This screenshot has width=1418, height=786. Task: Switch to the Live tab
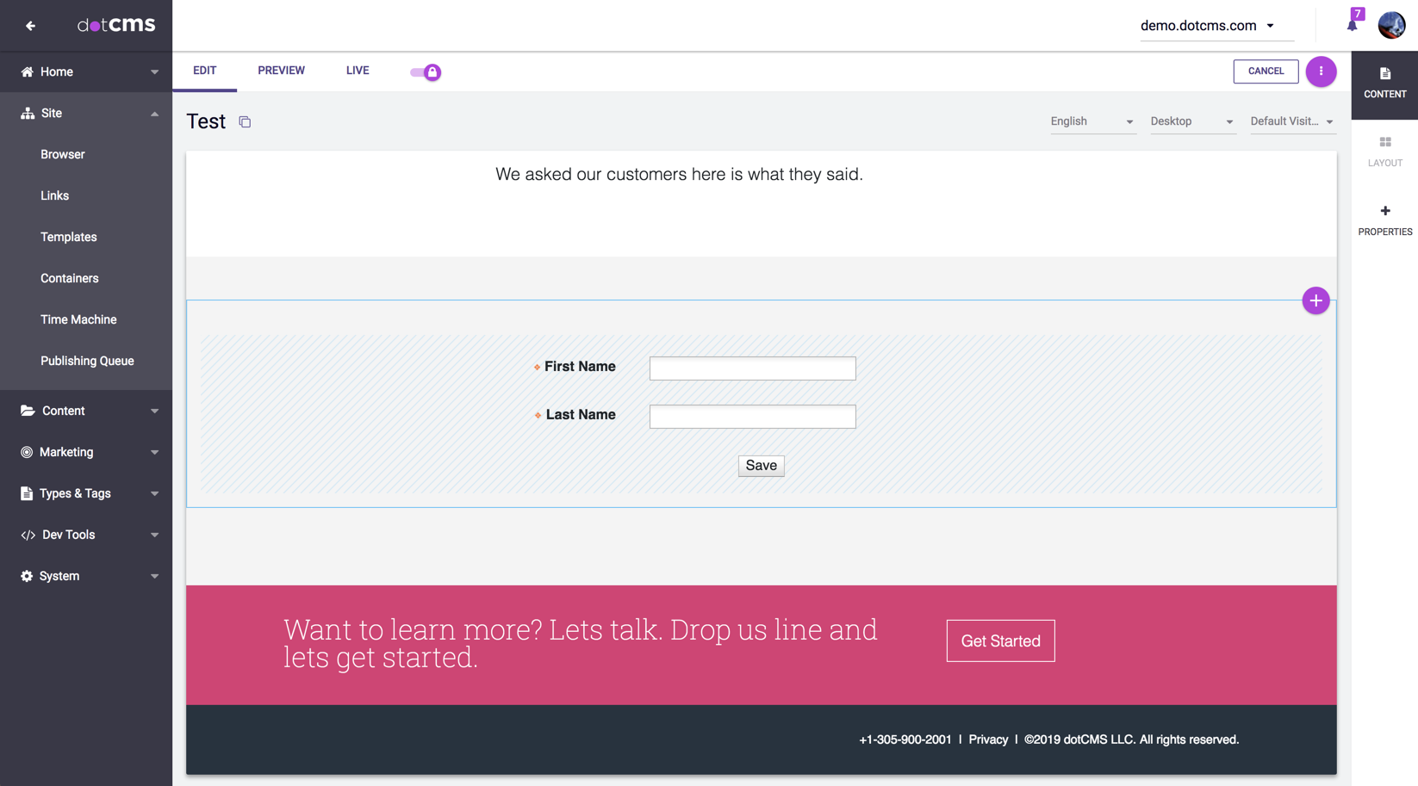pos(358,71)
